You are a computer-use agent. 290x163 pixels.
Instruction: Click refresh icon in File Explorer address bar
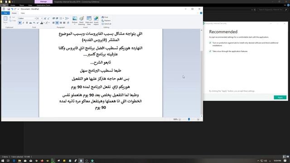(255, 10)
